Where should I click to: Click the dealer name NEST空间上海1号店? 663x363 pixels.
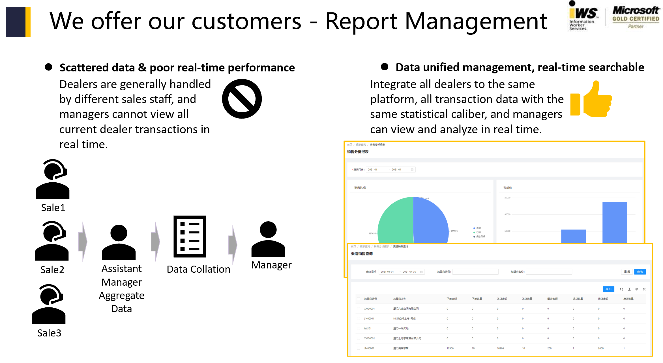pos(404,319)
